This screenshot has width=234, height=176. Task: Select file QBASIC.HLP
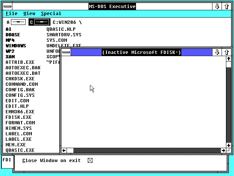click(61, 29)
